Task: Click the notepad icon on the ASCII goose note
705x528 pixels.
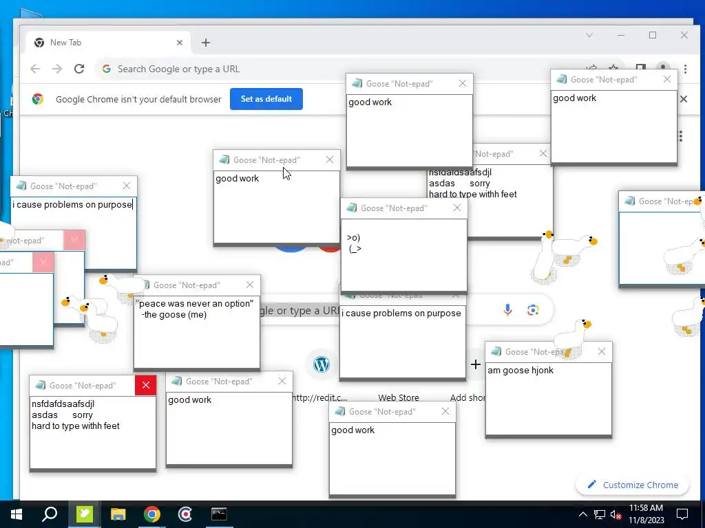Action: click(352, 208)
